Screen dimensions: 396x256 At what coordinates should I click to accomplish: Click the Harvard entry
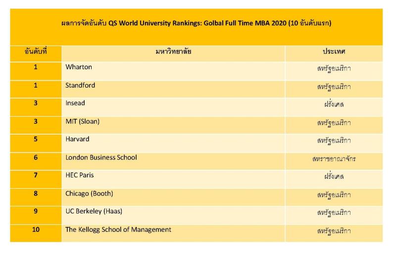pos(77,139)
